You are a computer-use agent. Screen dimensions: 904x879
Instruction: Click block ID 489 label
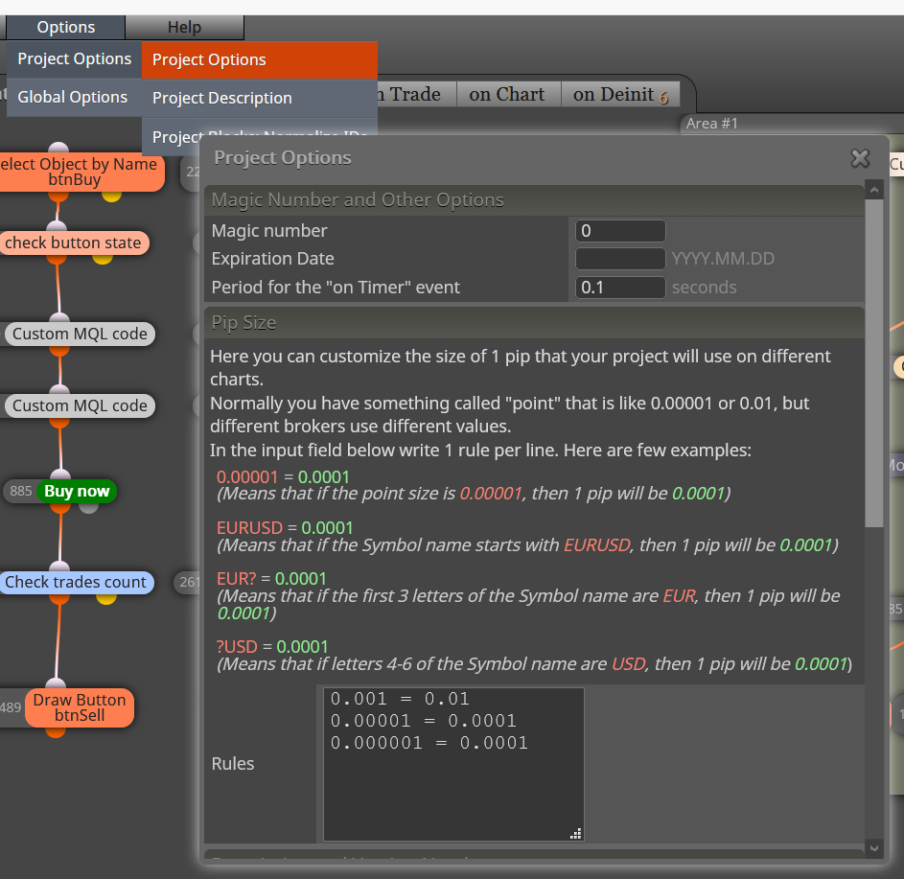11,707
